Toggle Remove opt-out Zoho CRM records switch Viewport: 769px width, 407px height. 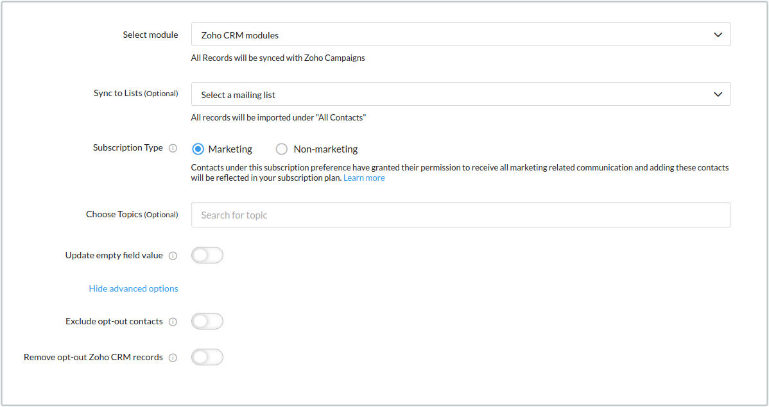[207, 357]
